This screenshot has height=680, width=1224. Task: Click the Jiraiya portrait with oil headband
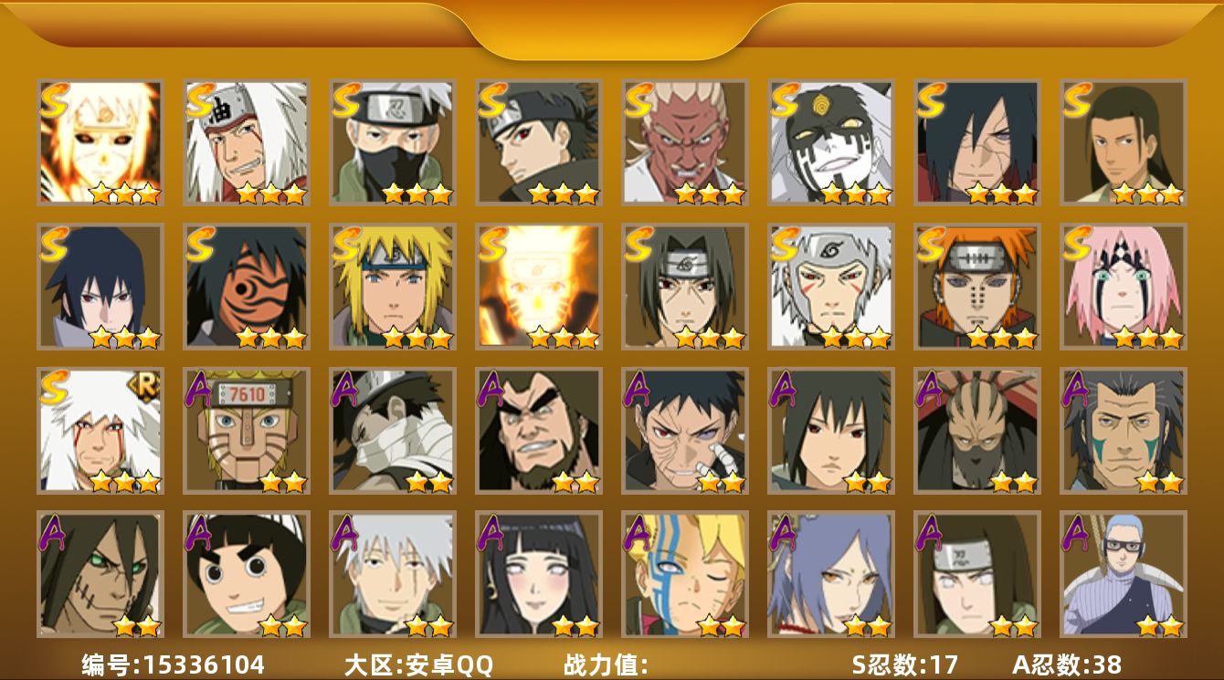click(x=246, y=142)
